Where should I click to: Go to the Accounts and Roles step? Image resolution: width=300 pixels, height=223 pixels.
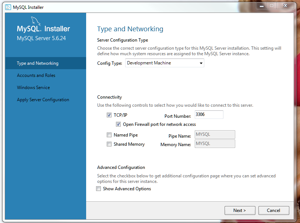coord(36,75)
